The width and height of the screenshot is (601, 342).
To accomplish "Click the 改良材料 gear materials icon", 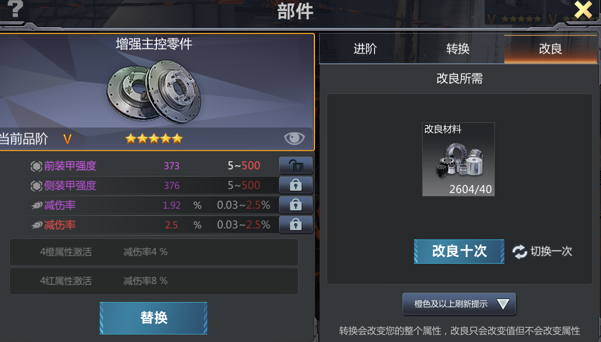I will click(459, 159).
